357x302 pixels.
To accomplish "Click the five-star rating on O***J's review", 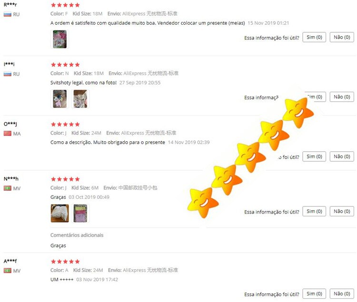I will point(65,124).
